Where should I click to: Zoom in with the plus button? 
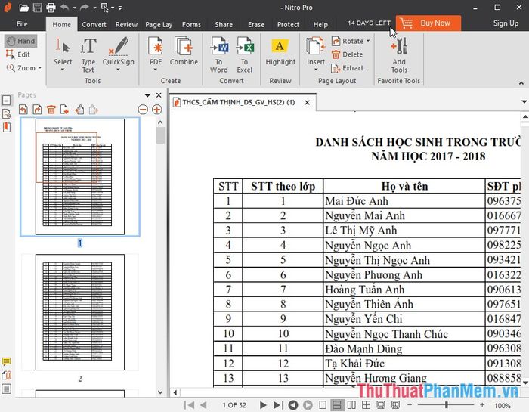point(482,405)
